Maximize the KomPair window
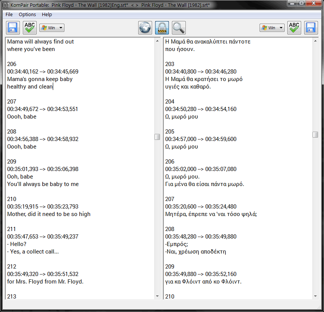Image resolution: width=324 pixels, height=312 pixels. 302,3
